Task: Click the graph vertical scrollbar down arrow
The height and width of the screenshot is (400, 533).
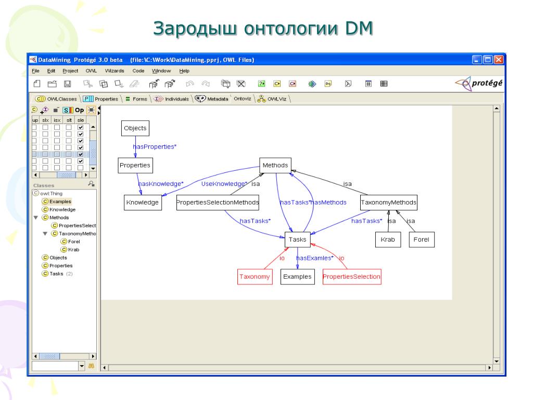Action: click(x=496, y=361)
